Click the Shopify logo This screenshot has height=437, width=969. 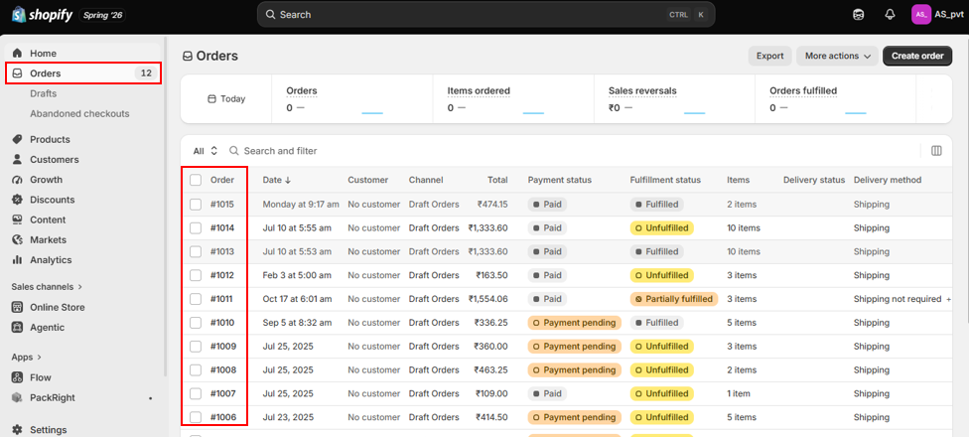click(x=43, y=14)
